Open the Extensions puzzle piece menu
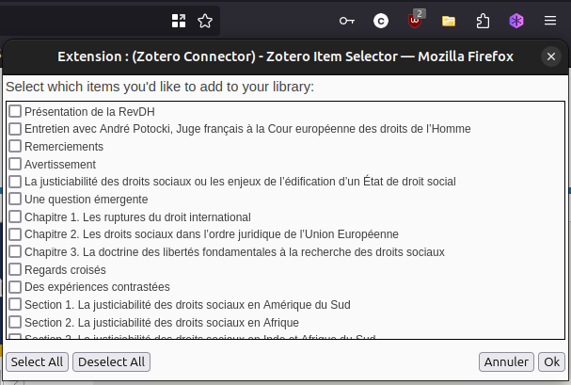The image size is (571, 385). pos(483,21)
